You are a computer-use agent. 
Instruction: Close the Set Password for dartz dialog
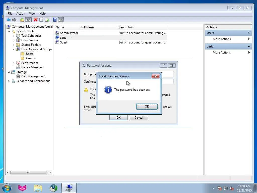(x=172, y=66)
